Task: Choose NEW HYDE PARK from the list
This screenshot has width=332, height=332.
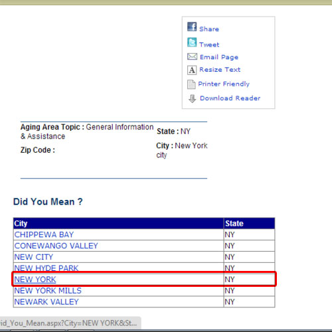Action: coord(46,268)
